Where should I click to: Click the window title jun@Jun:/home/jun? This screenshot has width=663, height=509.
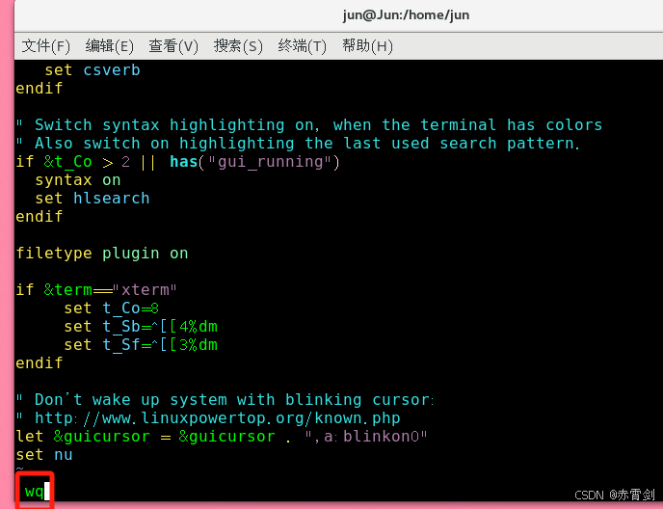(x=406, y=15)
